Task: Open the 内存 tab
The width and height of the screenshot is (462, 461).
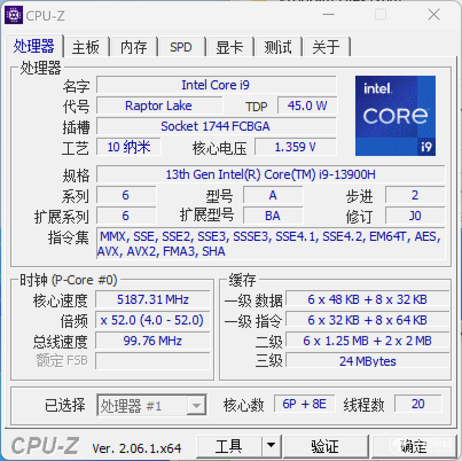Action: (x=134, y=47)
